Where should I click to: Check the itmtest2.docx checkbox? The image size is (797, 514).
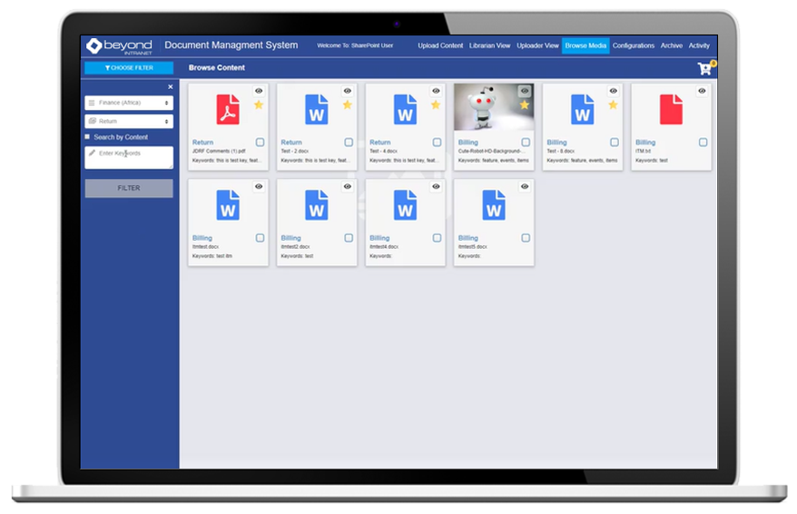349,238
